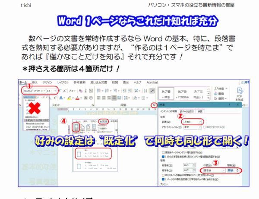Click the shading paint bucket icon

click(x=135, y=98)
